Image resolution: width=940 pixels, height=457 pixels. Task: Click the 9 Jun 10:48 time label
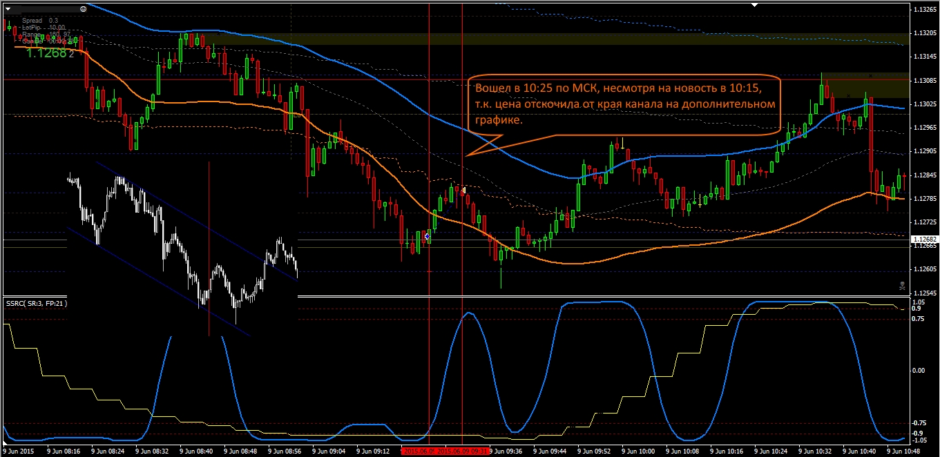coord(904,451)
